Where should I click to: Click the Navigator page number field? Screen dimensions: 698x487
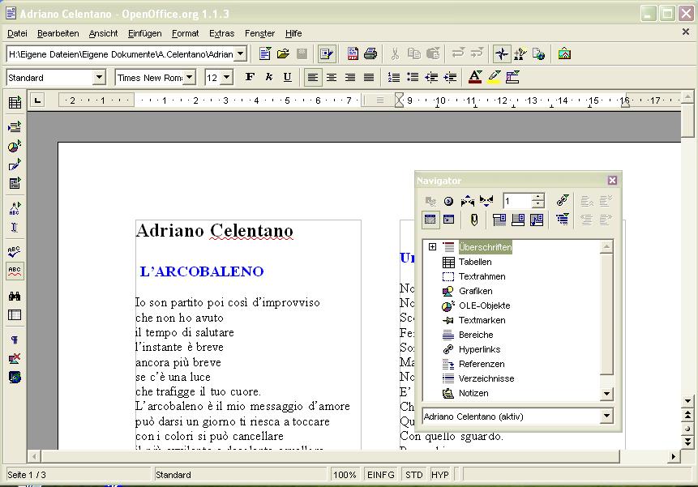[x=517, y=201]
